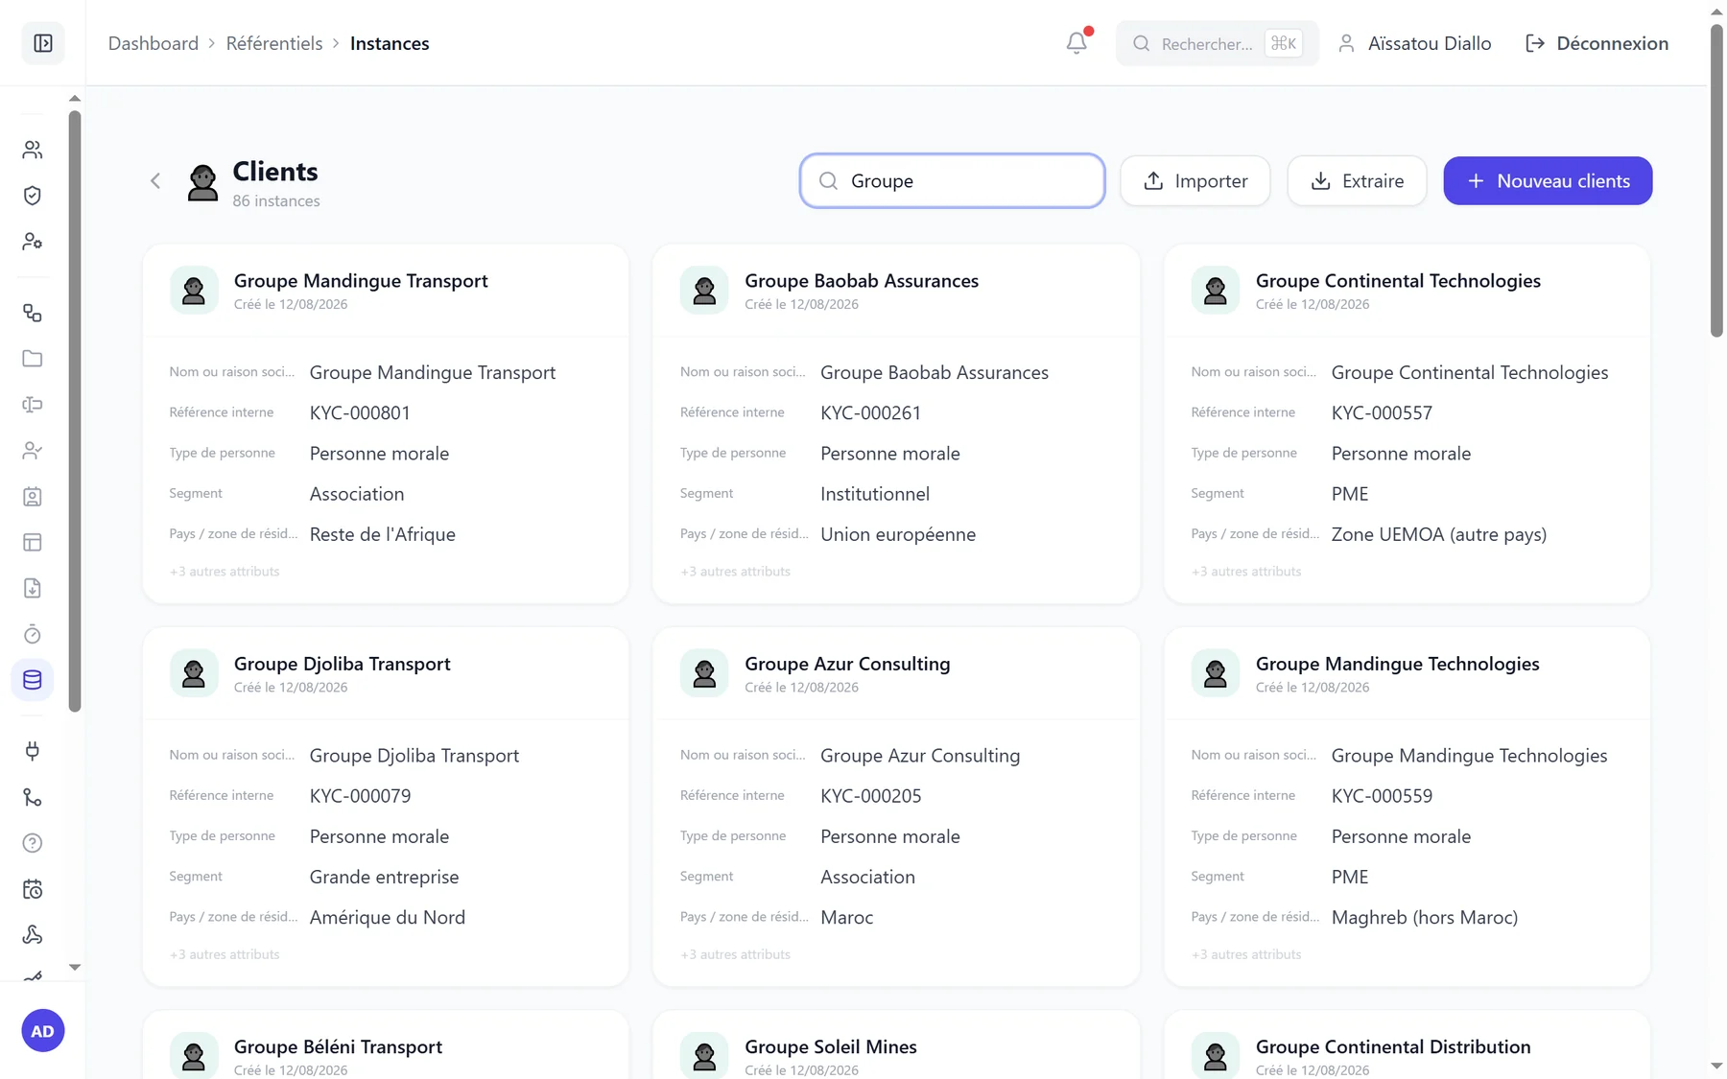Focus the global Rechercher search box
This screenshot has width=1727, height=1079.
[x=1217, y=43]
